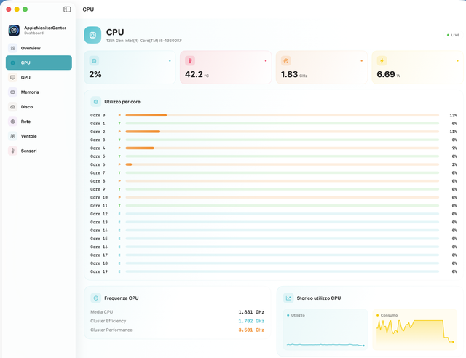Click the lightning icon on power card
This screenshot has height=358, width=466.
[382, 61]
